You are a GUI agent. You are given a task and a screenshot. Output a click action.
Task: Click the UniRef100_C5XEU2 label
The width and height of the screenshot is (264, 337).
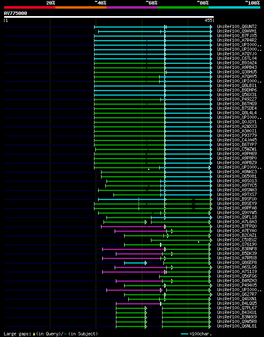tap(237, 240)
